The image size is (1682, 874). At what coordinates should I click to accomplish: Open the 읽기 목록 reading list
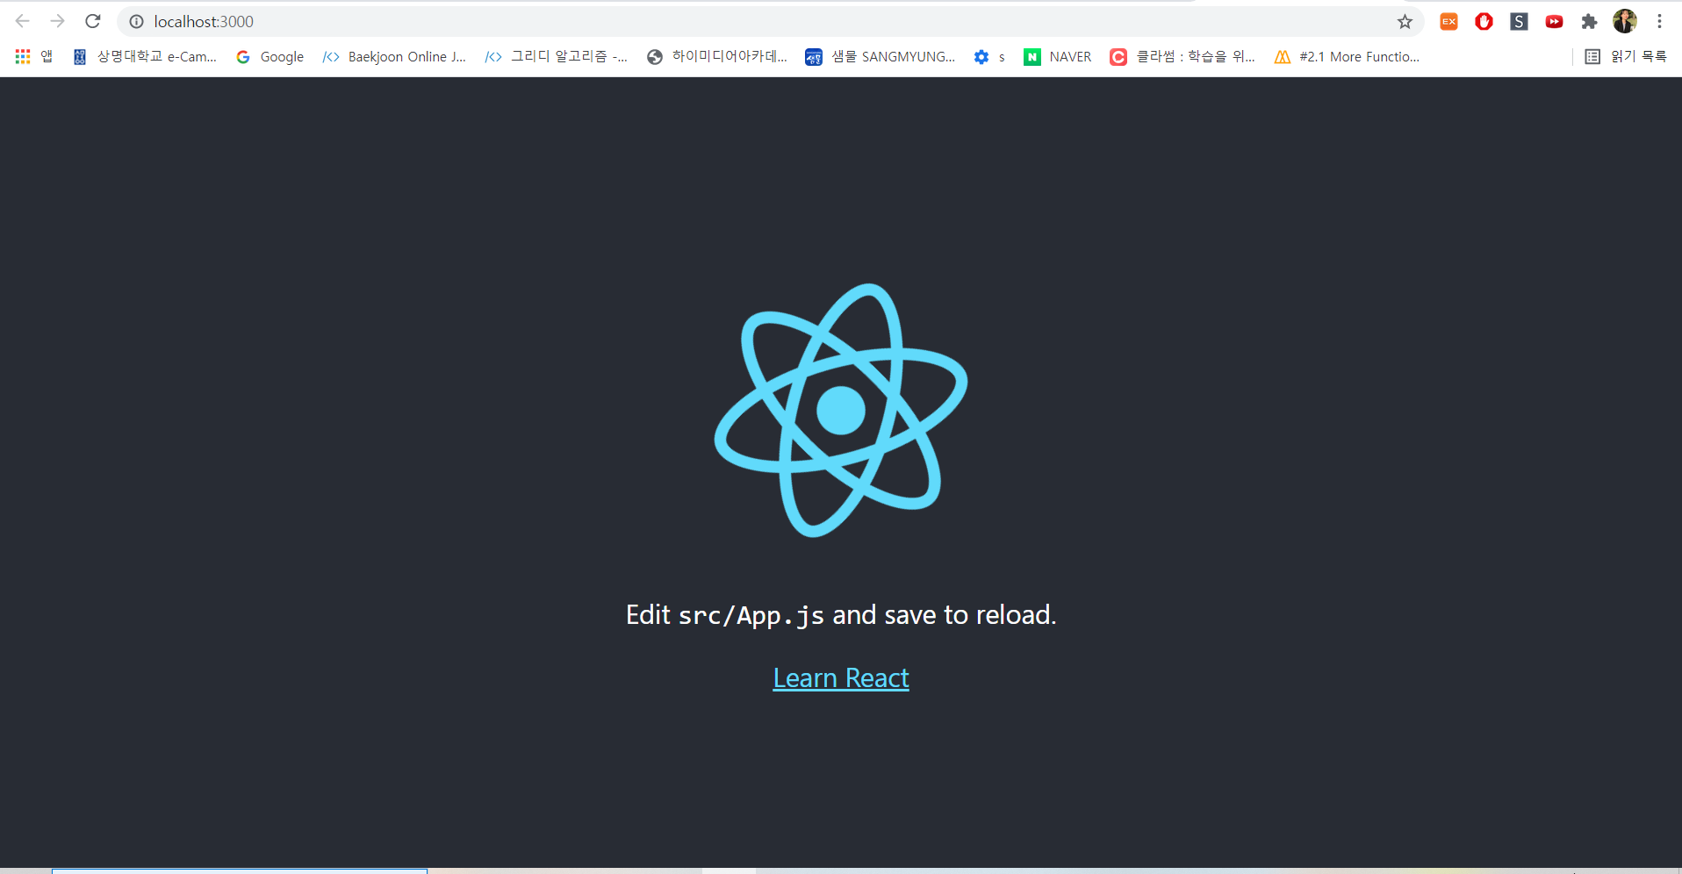click(1626, 56)
